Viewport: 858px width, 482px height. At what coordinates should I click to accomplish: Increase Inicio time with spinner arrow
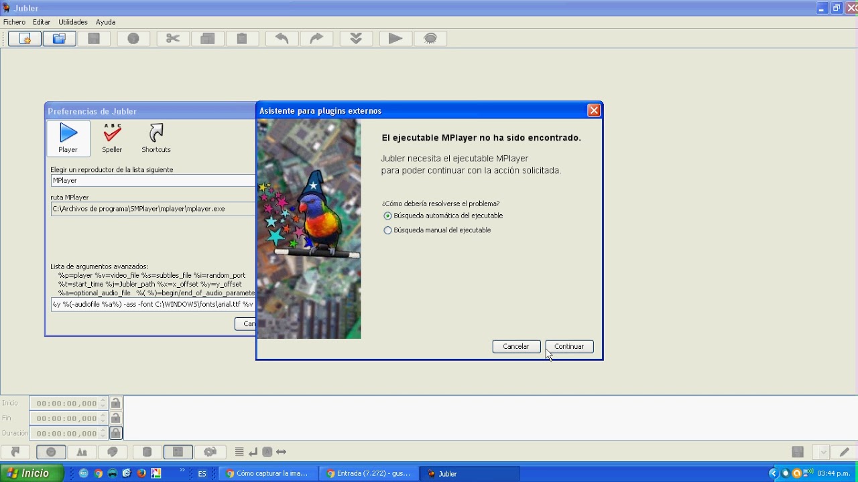click(x=103, y=400)
